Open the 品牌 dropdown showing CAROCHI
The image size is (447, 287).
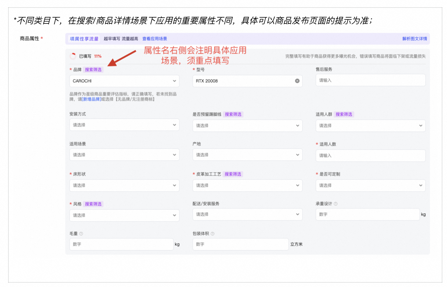coord(124,81)
